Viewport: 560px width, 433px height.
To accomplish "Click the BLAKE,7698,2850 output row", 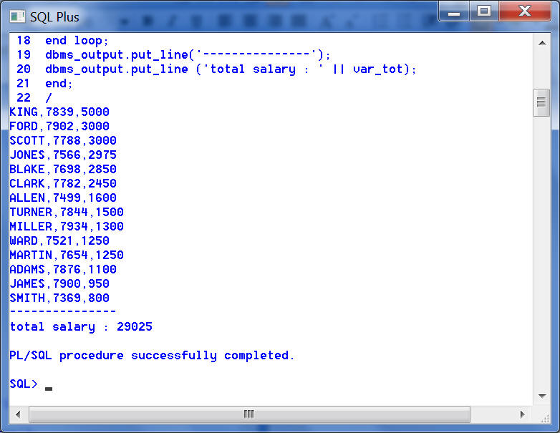I will [63, 169].
